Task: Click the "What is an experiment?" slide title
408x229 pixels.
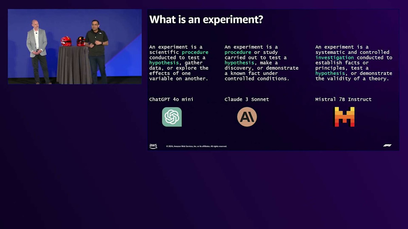Action: (206, 19)
